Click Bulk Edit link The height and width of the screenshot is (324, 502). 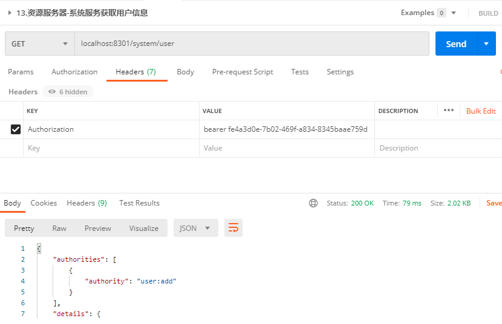[x=481, y=111]
